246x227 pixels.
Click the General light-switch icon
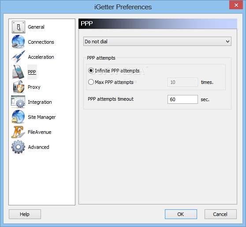(19, 27)
